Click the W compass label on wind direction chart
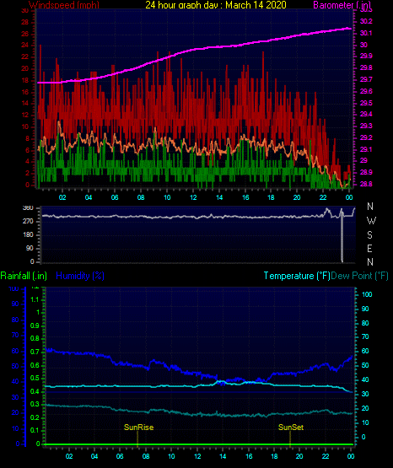The width and height of the screenshot is (393, 468). pos(371,221)
